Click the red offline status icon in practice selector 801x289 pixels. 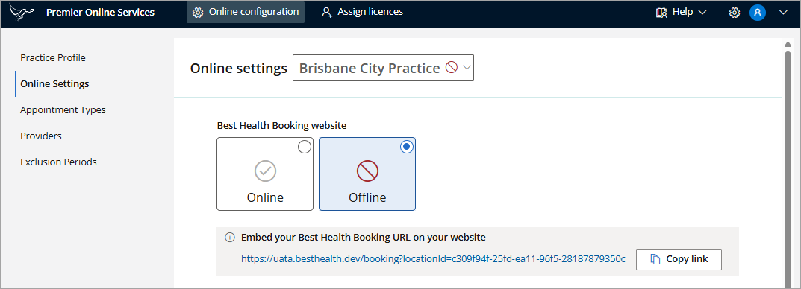pyautogui.click(x=451, y=67)
